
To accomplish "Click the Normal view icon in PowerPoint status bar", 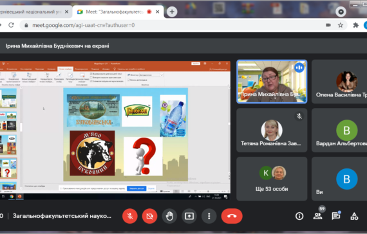I will coord(176,192).
